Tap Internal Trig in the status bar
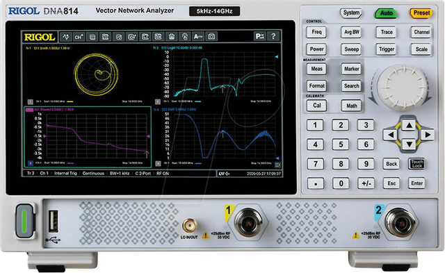Image resolution: width=445 pixels, height=273 pixels. (65, 174)
